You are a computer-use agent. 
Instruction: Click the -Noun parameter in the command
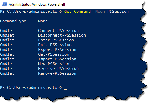[x=99, y=12]
